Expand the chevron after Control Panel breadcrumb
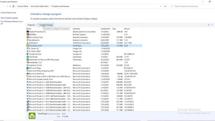 pos(30,6)
